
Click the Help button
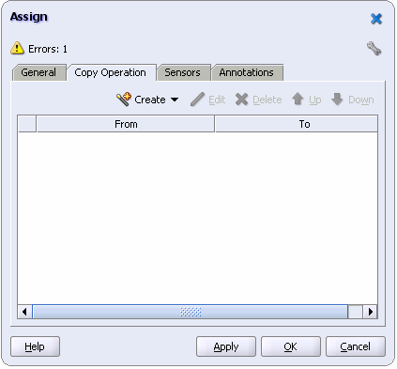35,346
